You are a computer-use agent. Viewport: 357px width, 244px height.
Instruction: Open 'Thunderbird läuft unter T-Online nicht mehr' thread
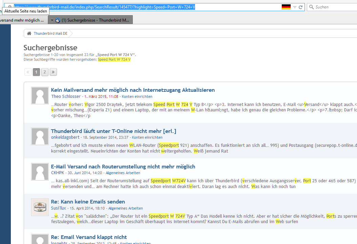[113, 131]
